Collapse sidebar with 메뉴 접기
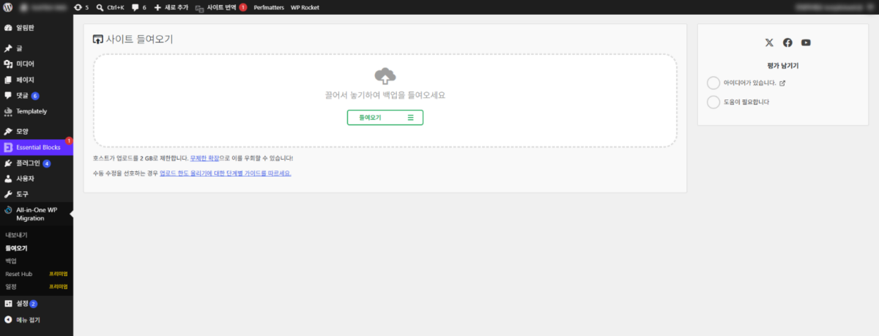 37,320
